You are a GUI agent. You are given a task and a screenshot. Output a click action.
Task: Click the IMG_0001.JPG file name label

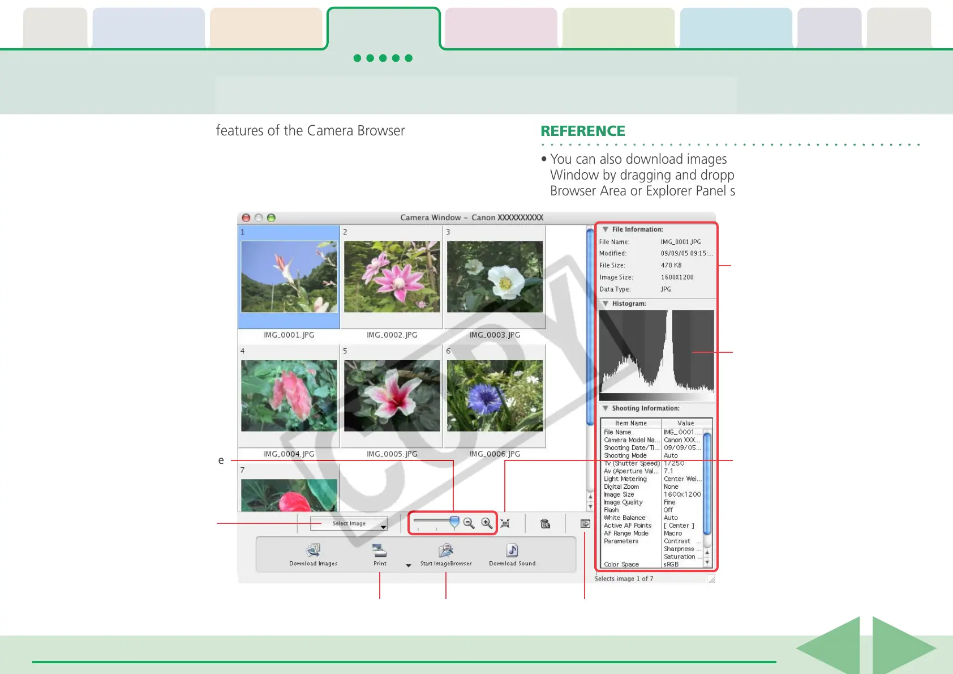(289, 335)
